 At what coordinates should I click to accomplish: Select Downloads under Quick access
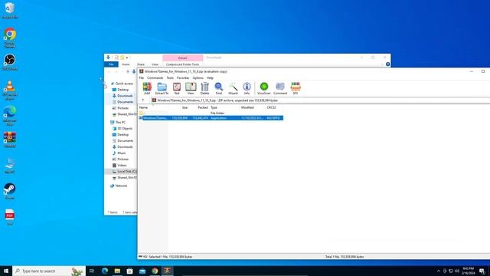tap(125, 96)
